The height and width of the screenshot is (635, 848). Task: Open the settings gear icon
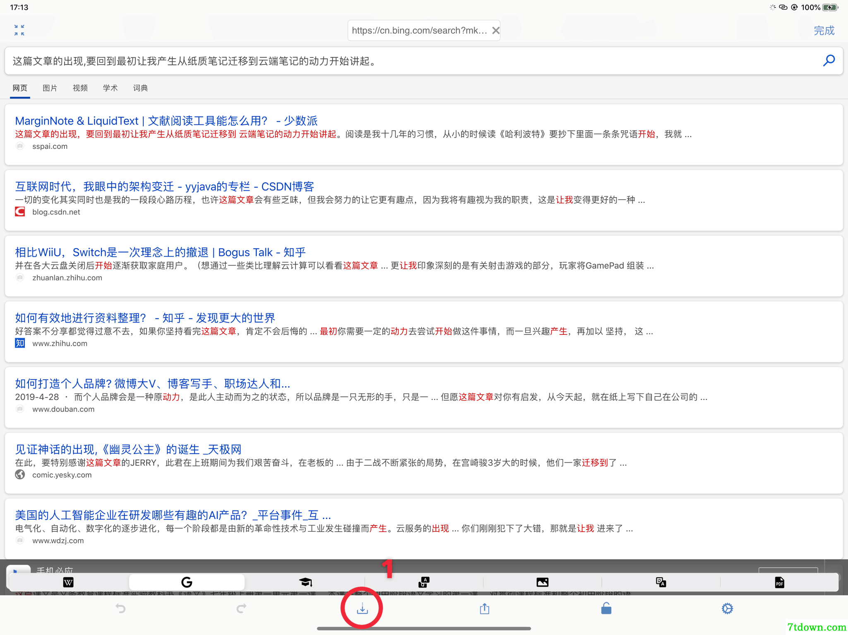coord(727,609)
